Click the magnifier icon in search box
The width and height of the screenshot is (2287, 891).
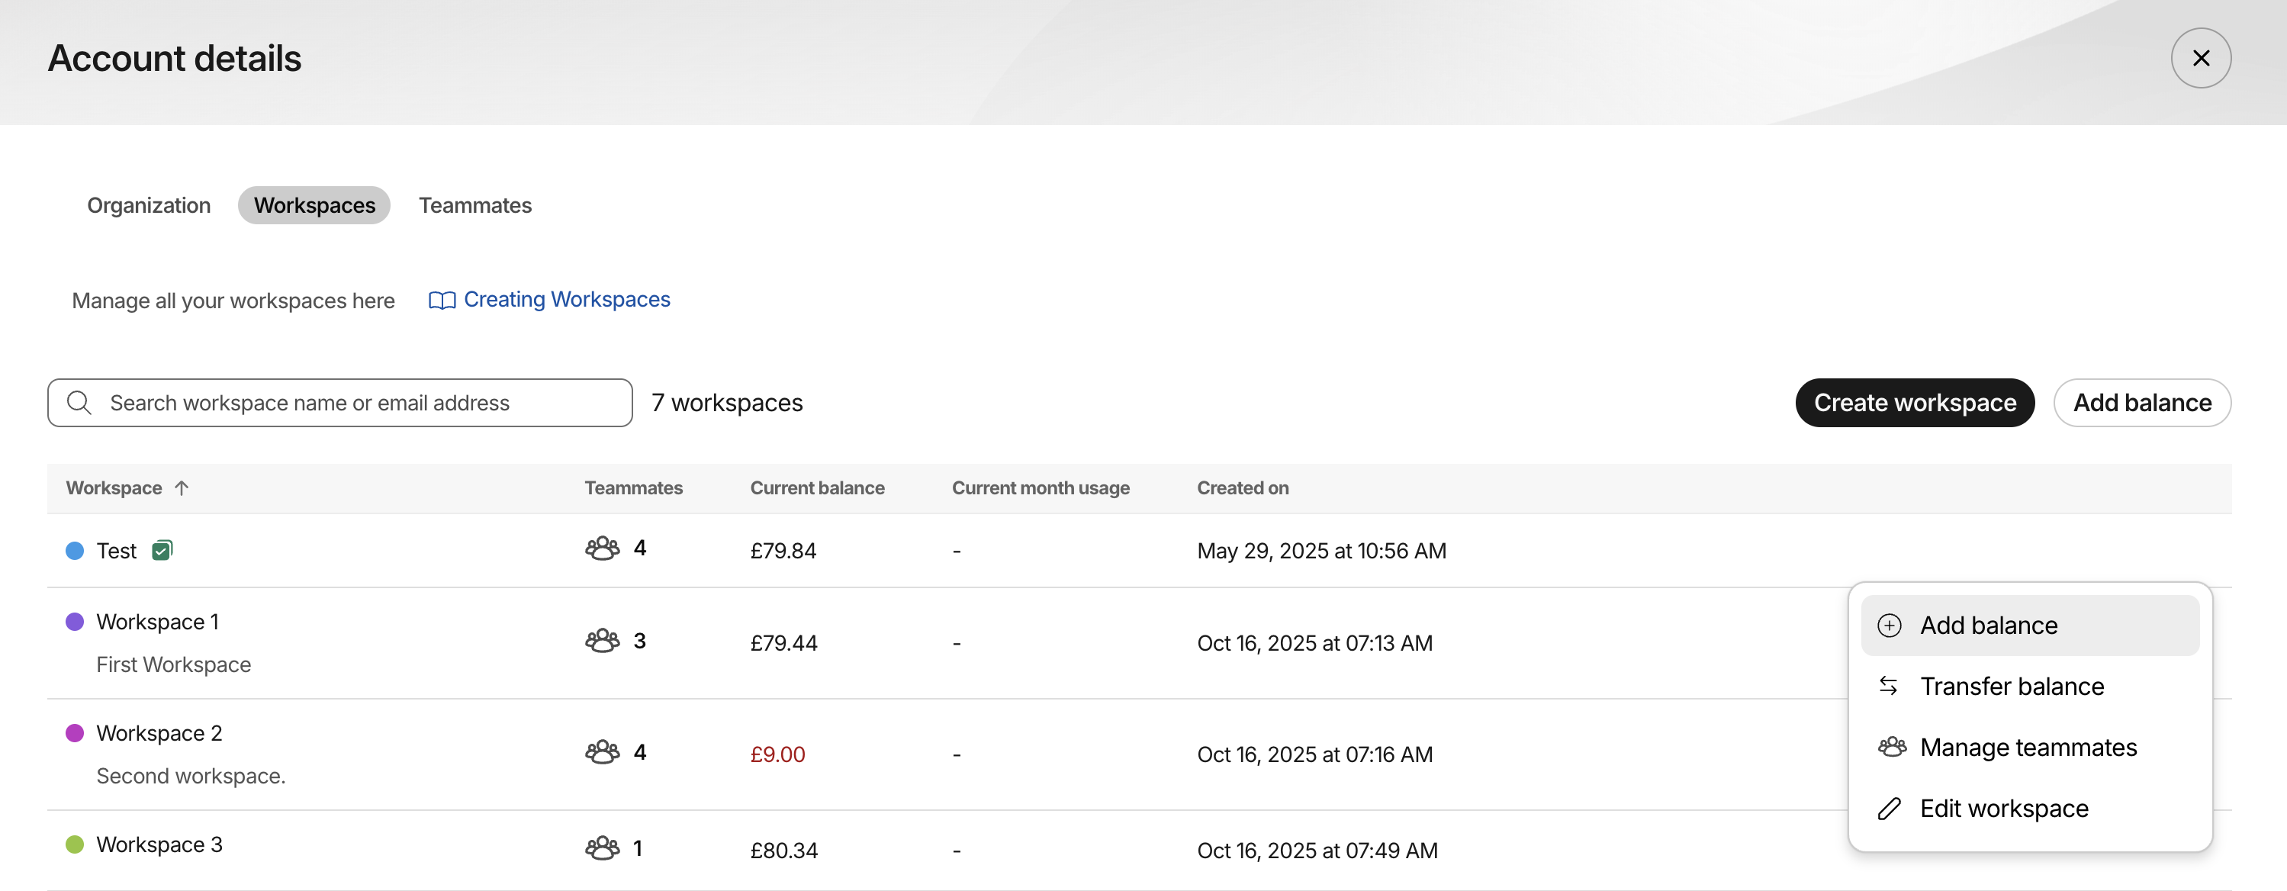[x=79, y=403]
